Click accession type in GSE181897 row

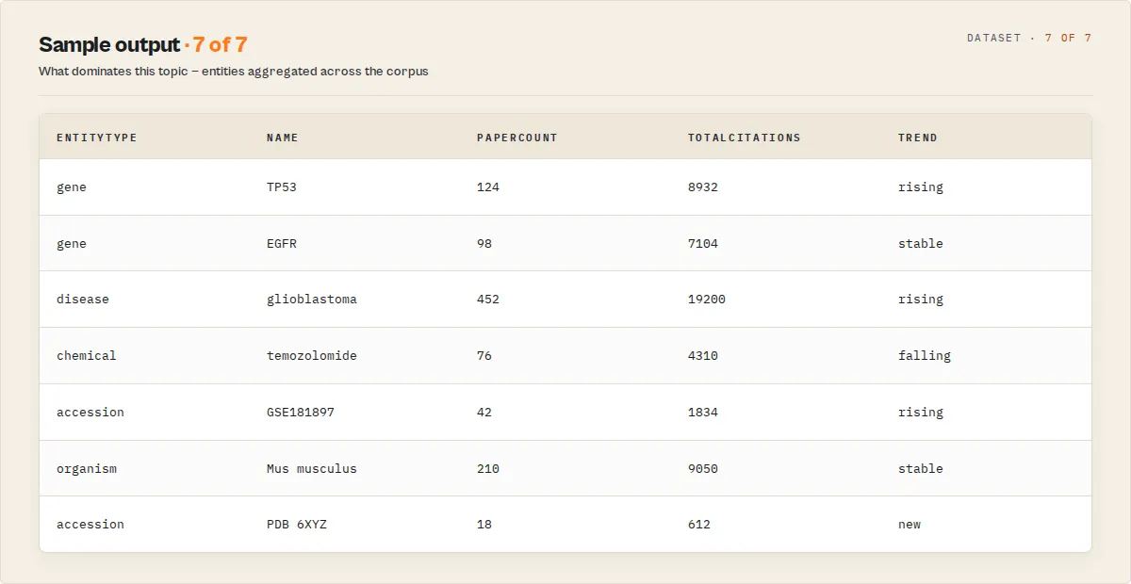[x=90, y=413]
